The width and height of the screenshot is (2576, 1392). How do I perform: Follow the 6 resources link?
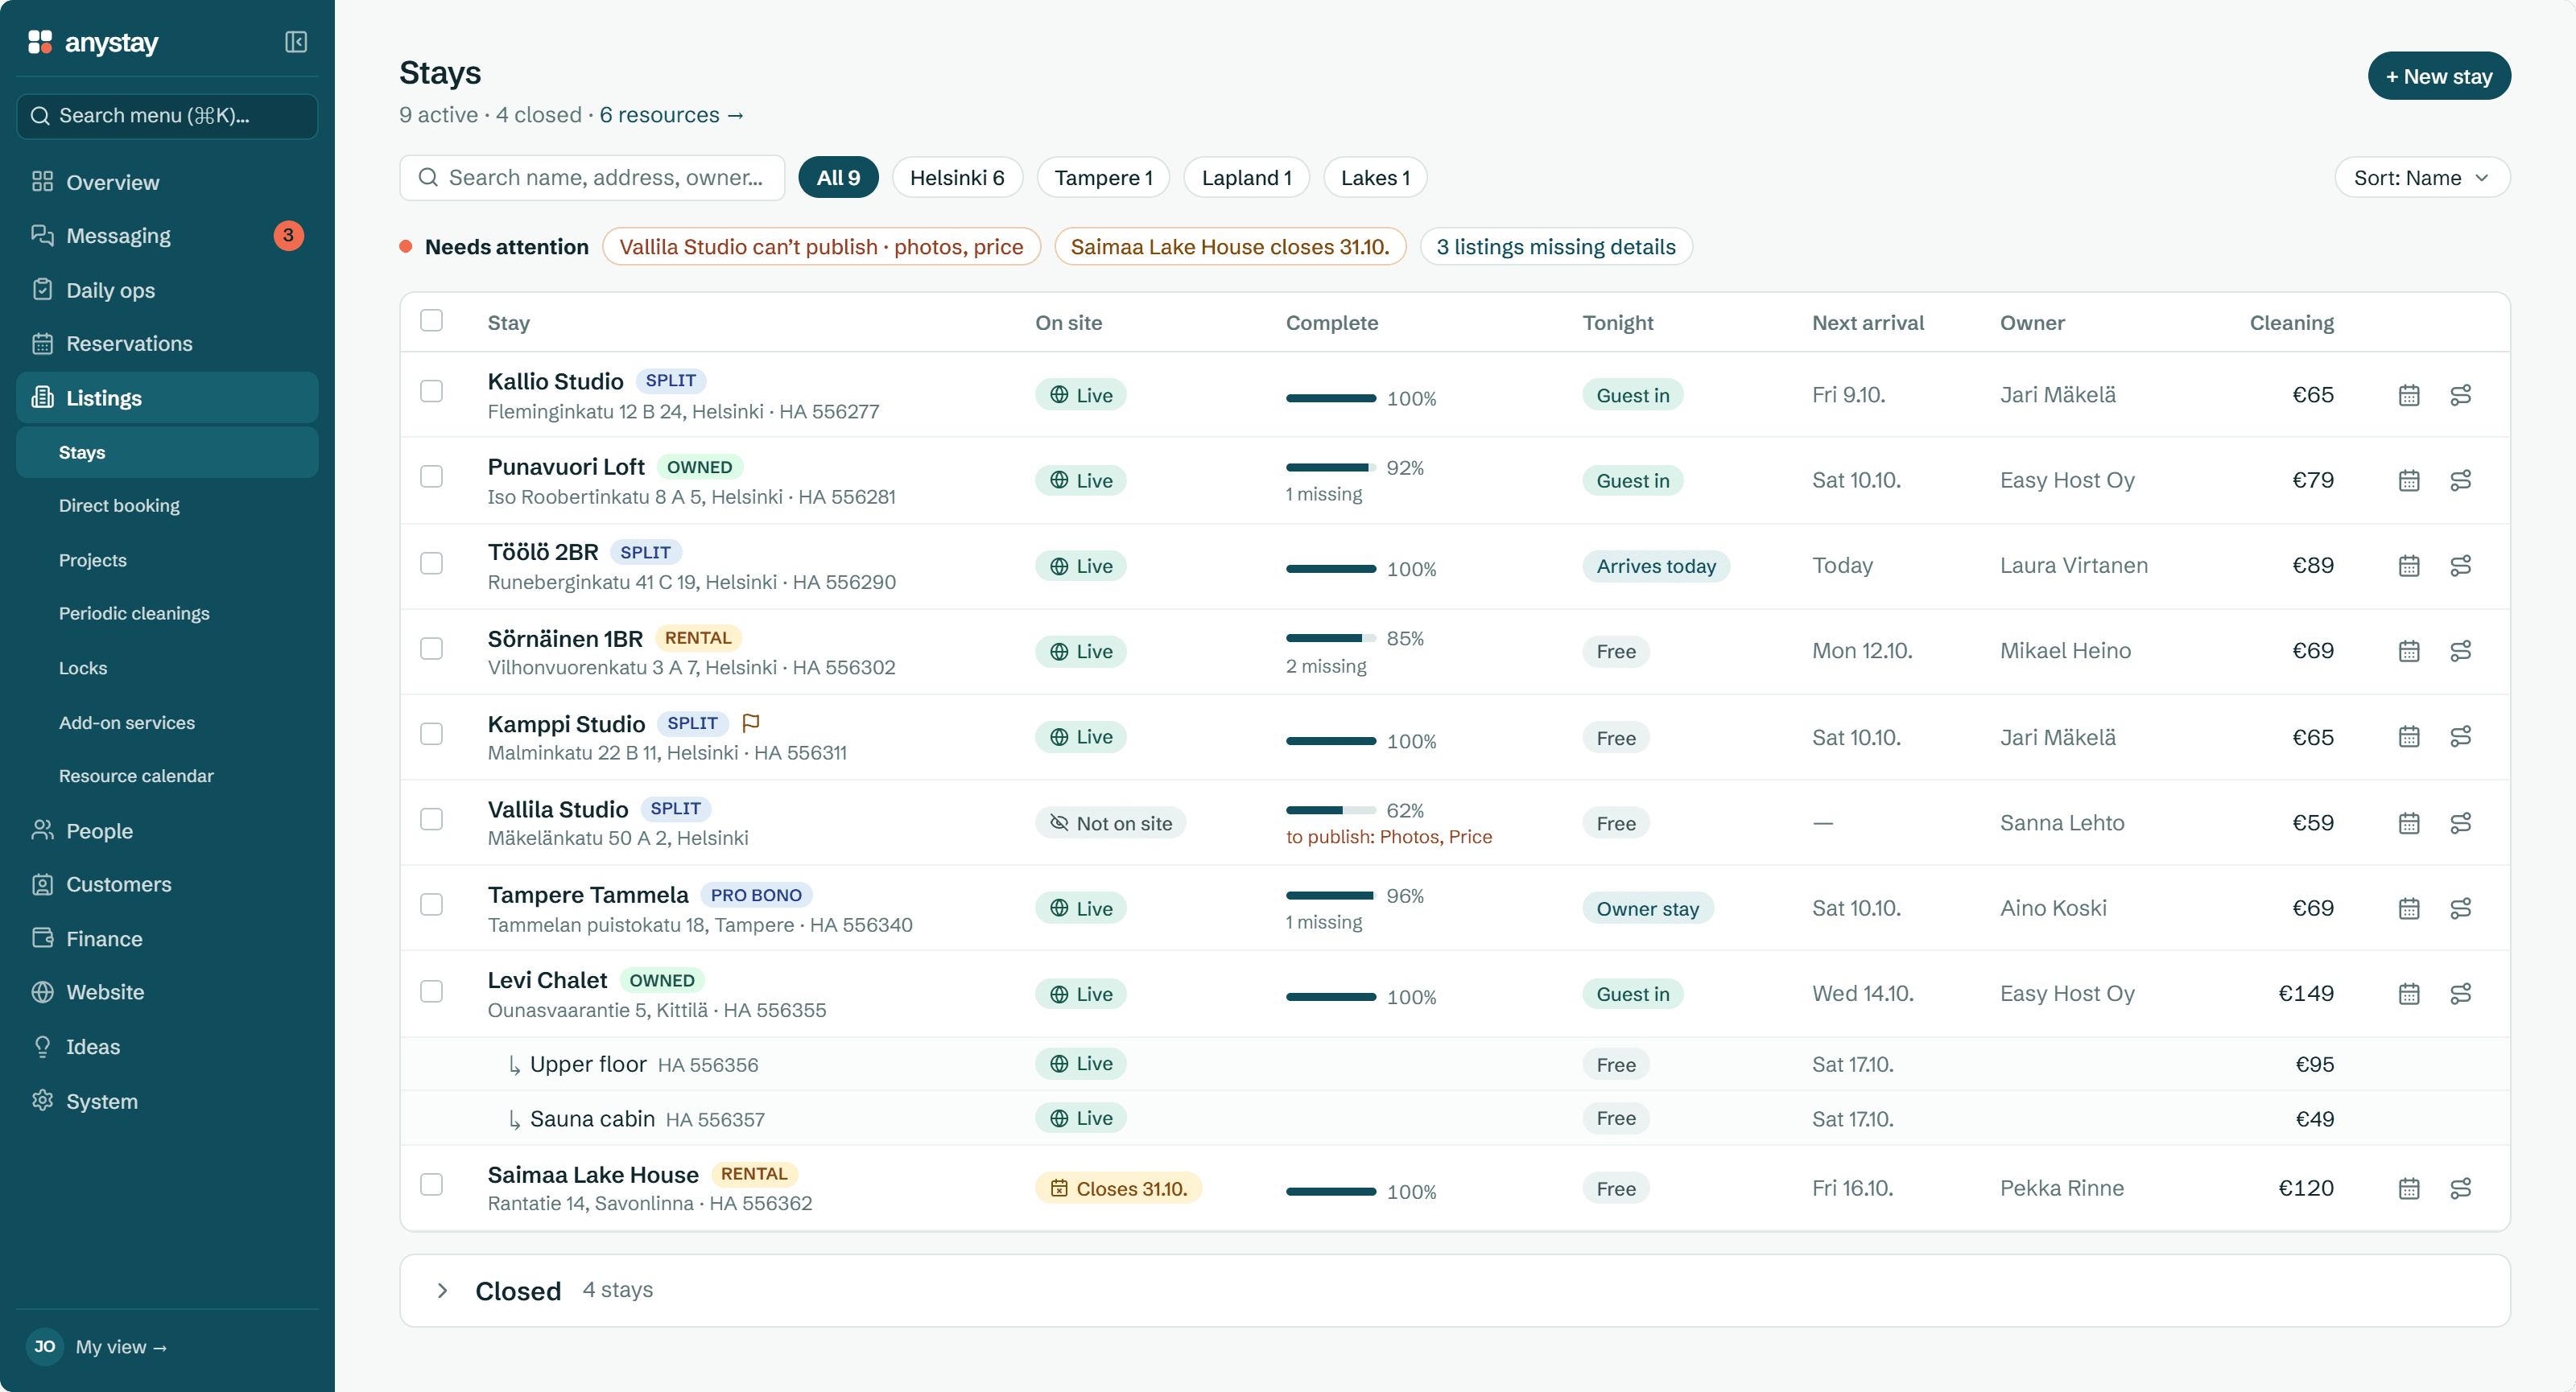(x=671, y=115)
